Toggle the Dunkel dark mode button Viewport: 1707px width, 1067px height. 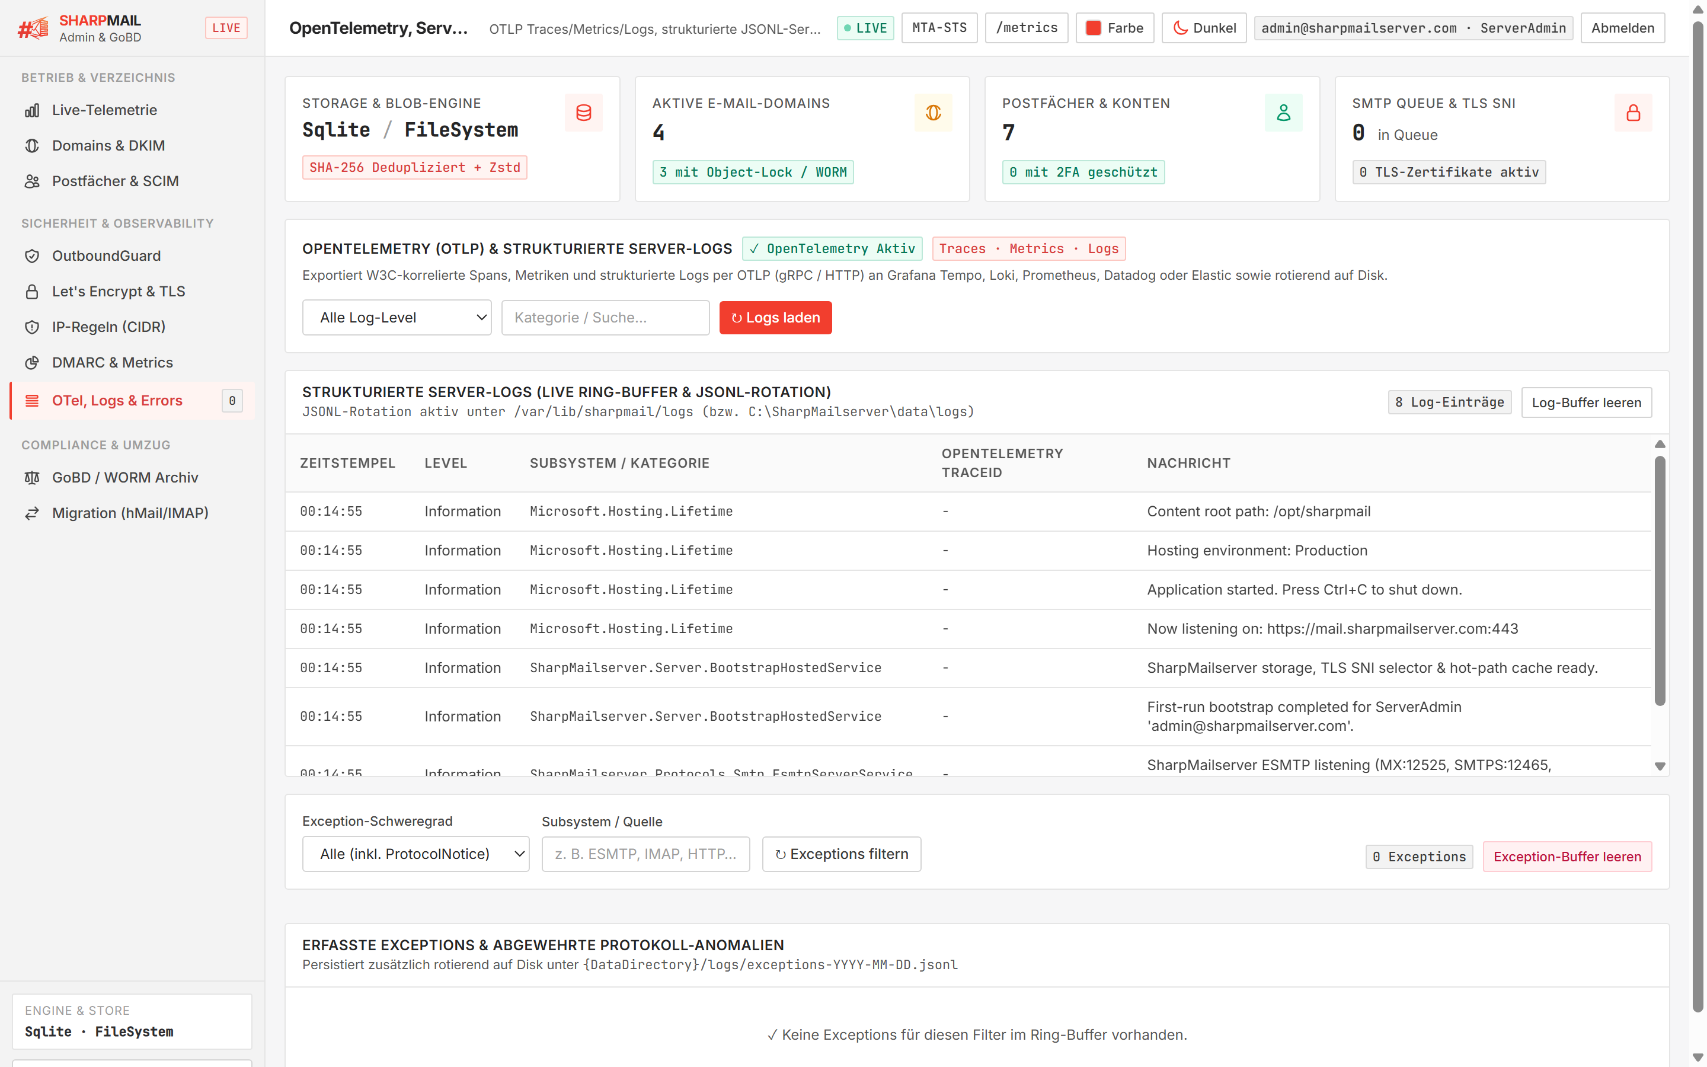(x=1204, y=28)
